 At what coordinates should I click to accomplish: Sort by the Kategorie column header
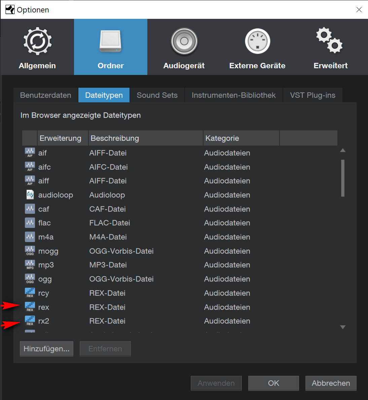pyautogui.click(x=241, y=138)
